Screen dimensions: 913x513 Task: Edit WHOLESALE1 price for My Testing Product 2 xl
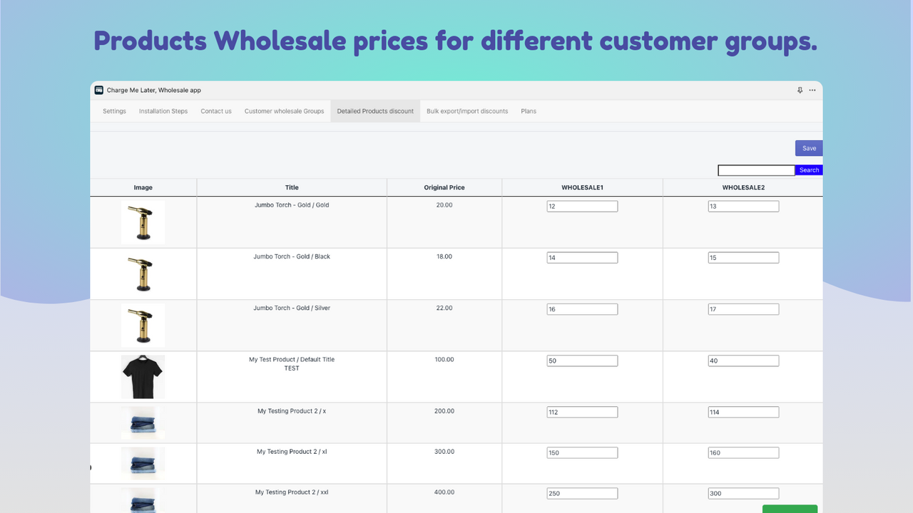[582, 452]
